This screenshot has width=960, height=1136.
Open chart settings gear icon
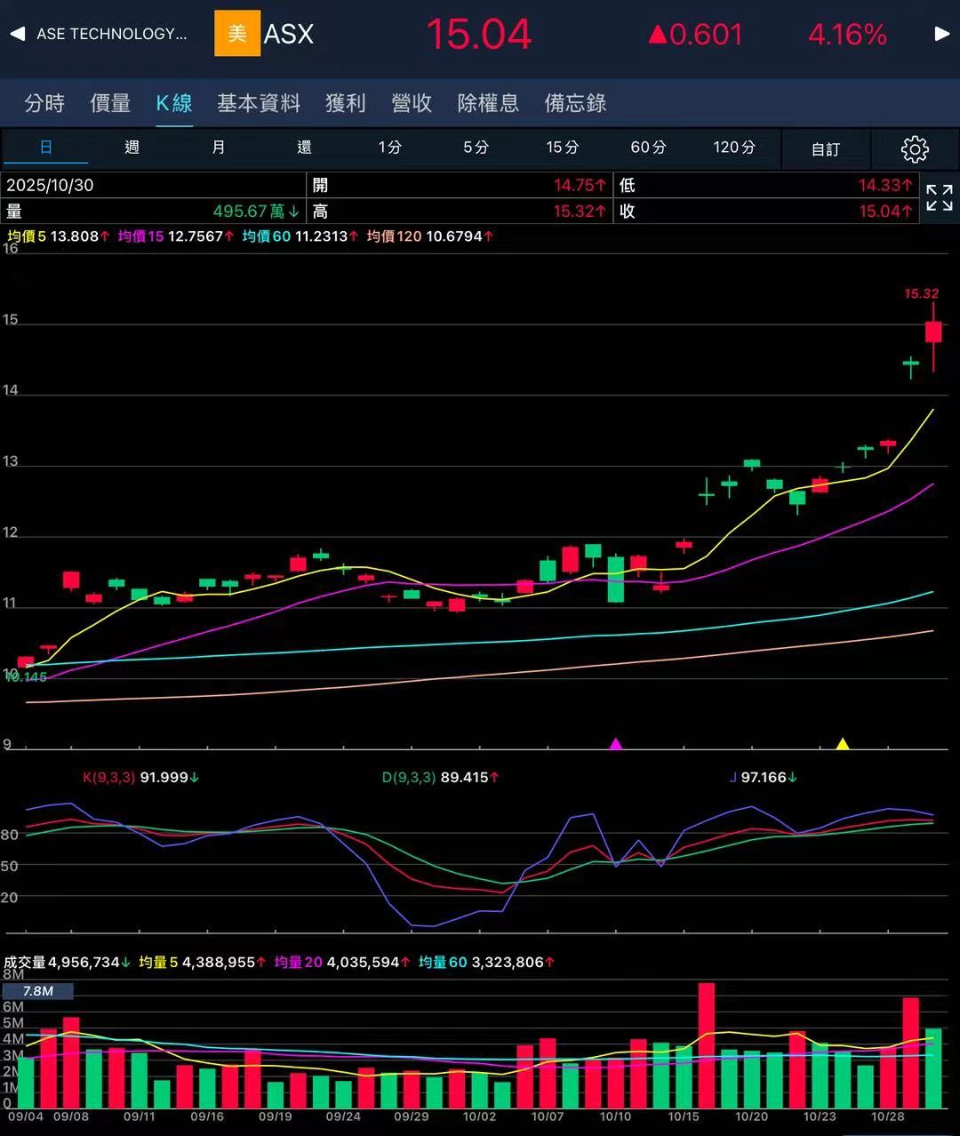tap(915, 149)
